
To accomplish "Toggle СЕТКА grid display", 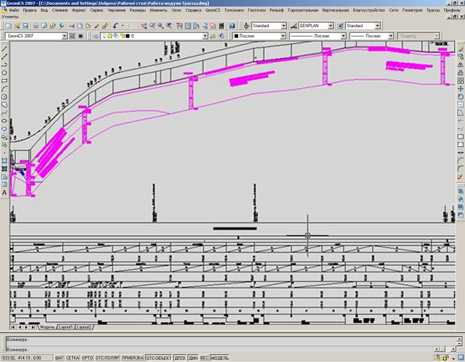I will pyautogui.click(x=72, y=358).
